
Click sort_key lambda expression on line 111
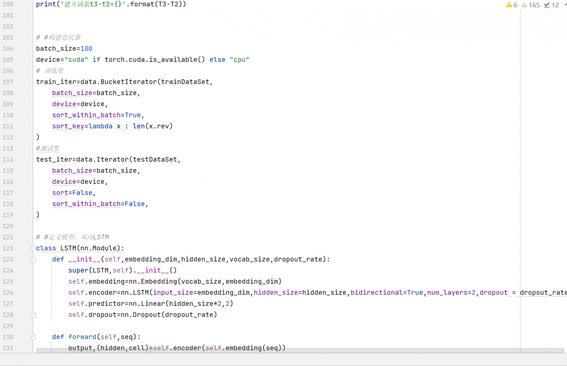pyautogui.click(x=112, y=126)
